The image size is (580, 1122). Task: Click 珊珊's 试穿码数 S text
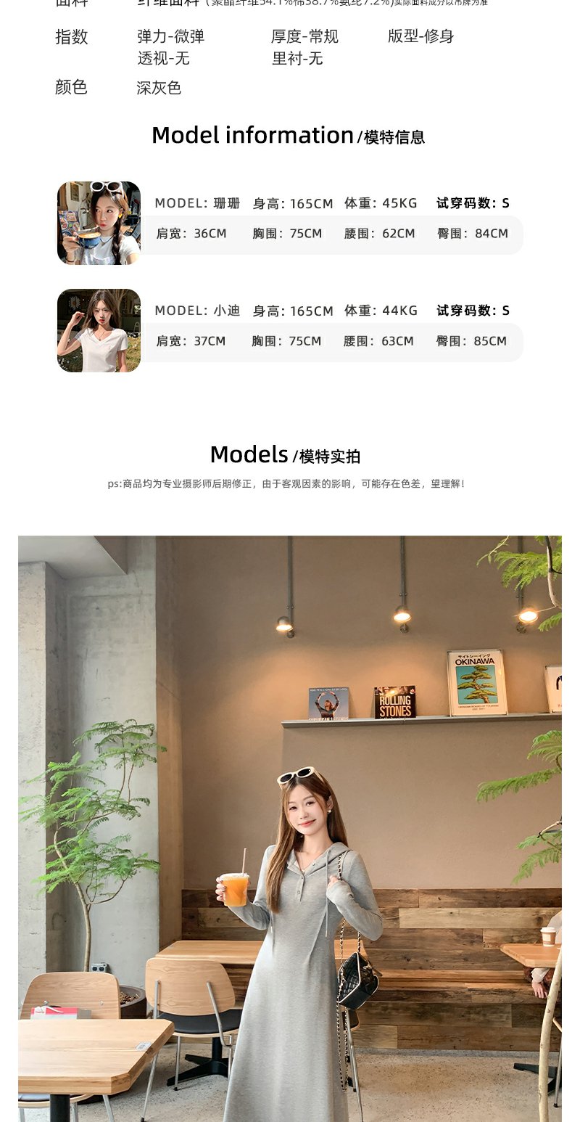click(x=473, y=203)
